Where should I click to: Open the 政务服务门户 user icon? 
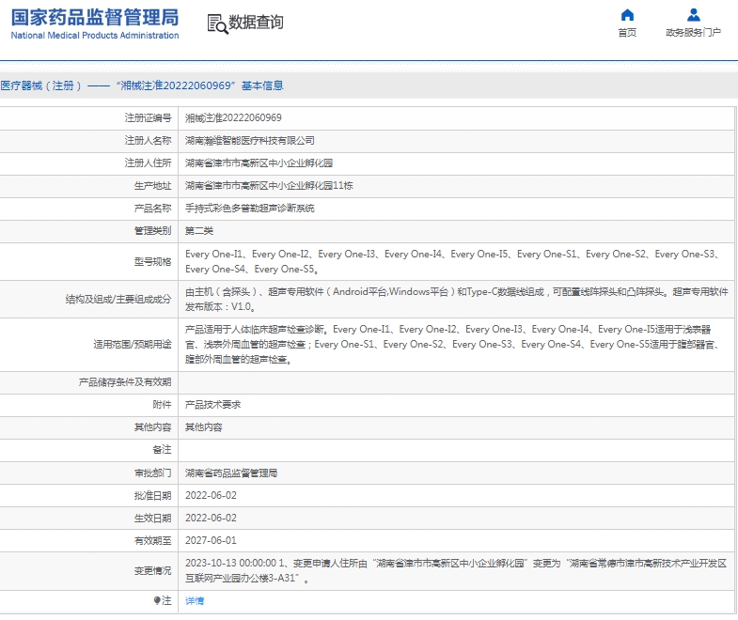pos(693,15)
